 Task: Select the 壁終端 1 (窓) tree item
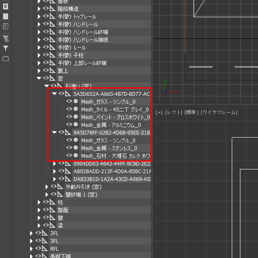81,194
